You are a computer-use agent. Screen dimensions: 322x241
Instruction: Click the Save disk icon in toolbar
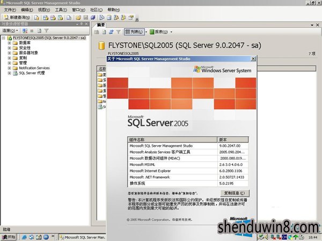pos(86,18)
